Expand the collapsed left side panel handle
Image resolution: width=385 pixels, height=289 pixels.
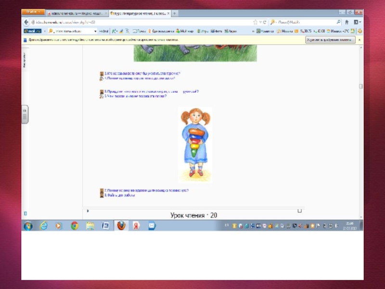[x=25, y=114]
